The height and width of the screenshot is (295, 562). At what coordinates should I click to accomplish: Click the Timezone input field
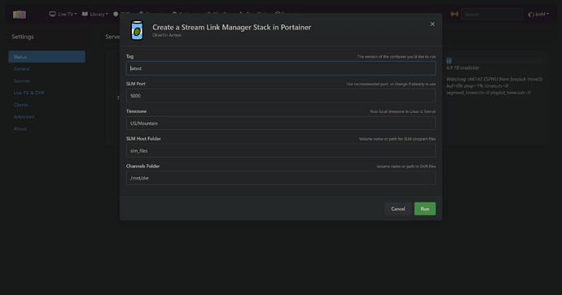coord(281,124)
